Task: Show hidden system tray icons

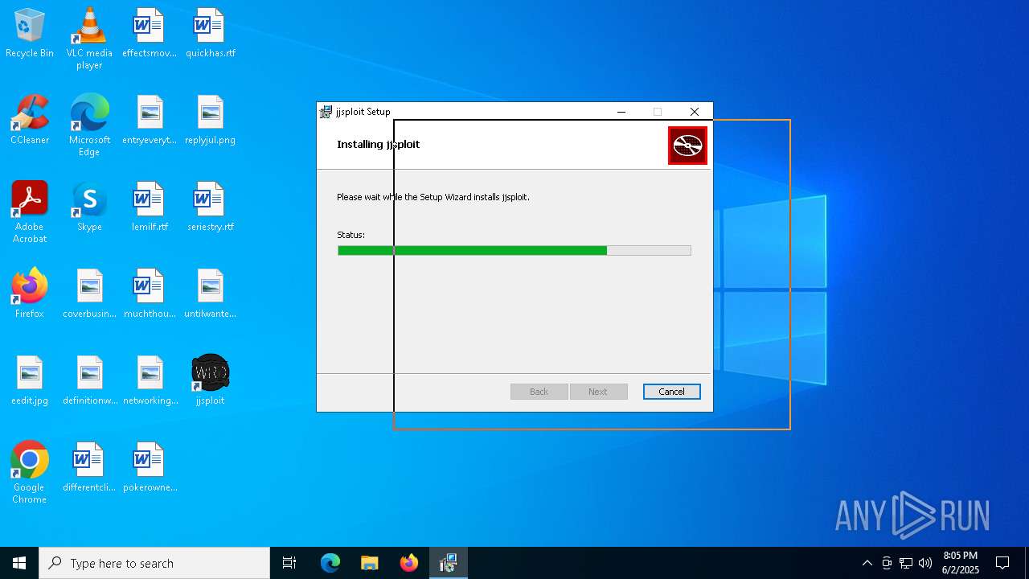Action: (867, 563)
